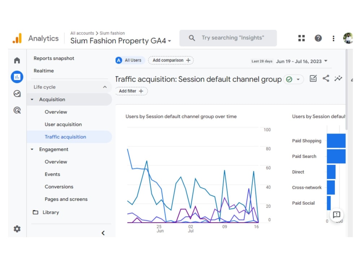
Task: Open the Advertising icon in left rail
Action: [x=17, y=111]
